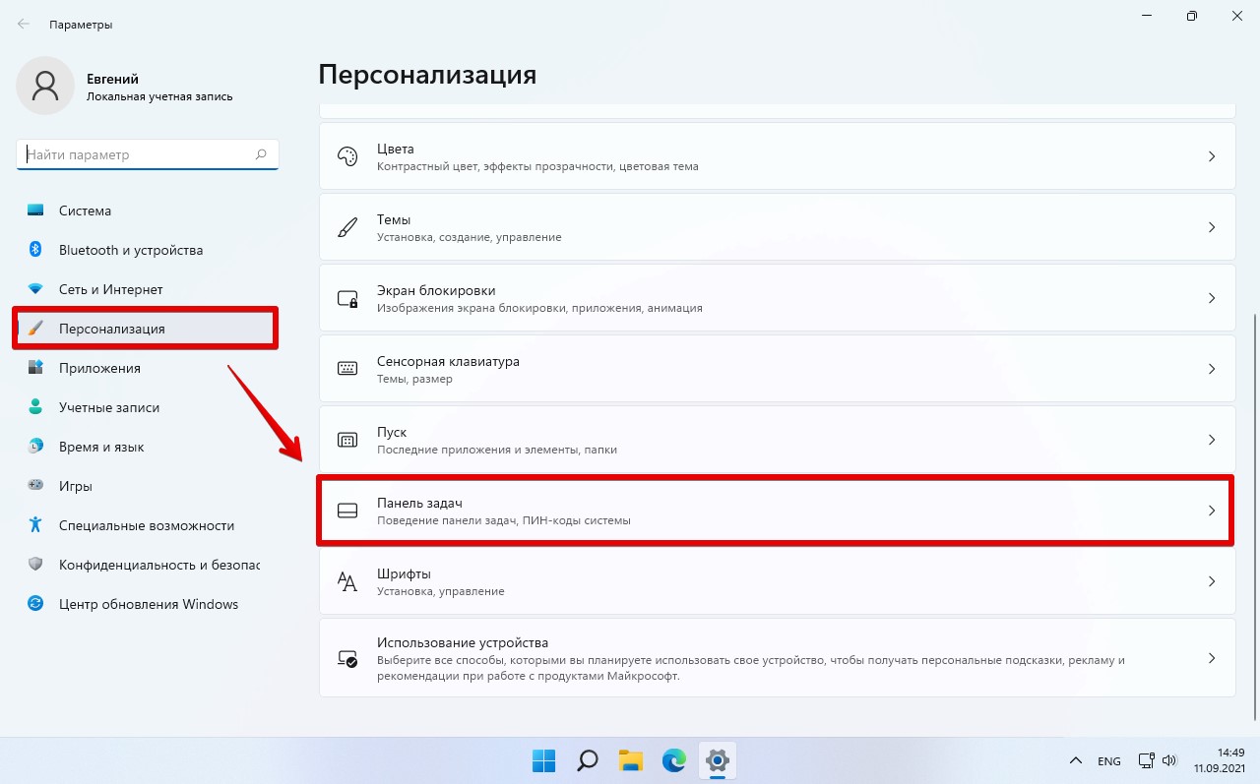Expand the Темы row chevron
The width and height of the screenshot is (1260, 784).
tap(1212, 227)
